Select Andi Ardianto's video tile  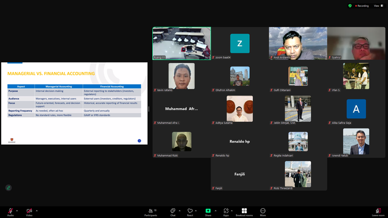click(298, 43)
